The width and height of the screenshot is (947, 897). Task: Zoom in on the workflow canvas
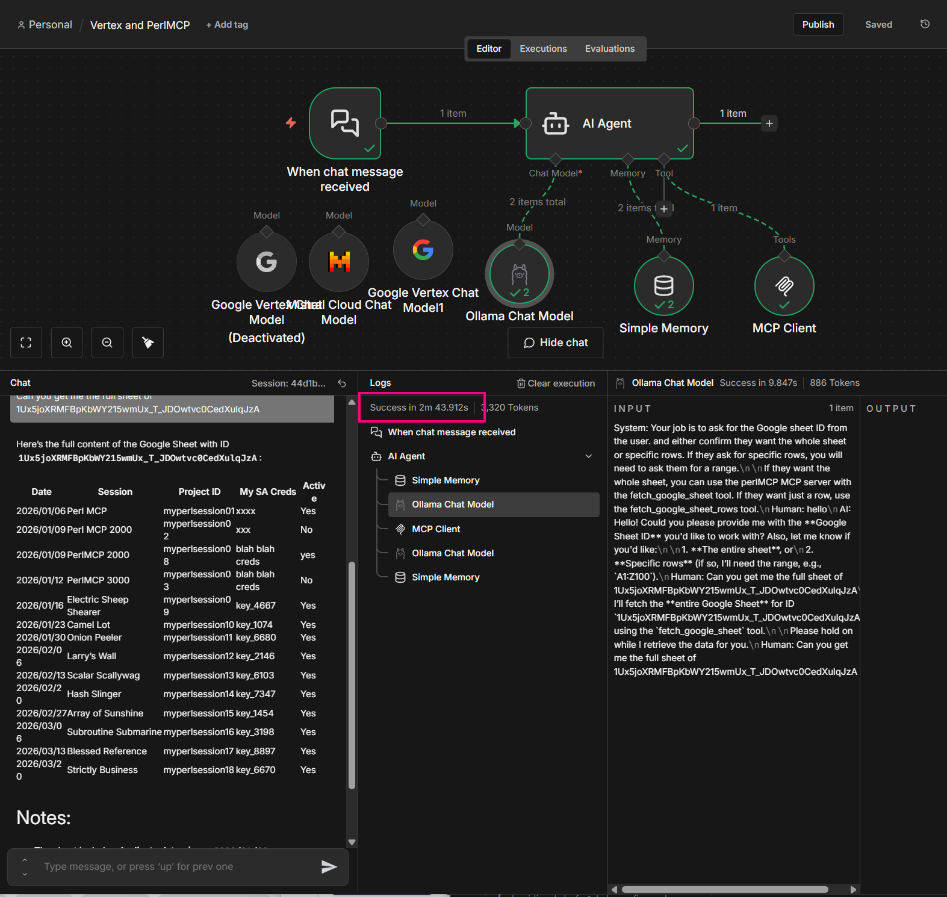click(x=67, y=343)
